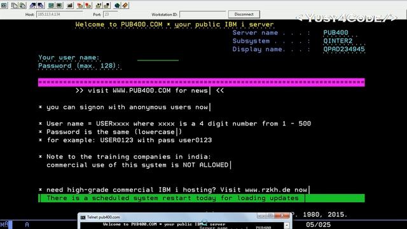Screen dimensions: 407x229
Task: Click the leftmost screen capture toolbar icon
Action: [x=4, y=5]
